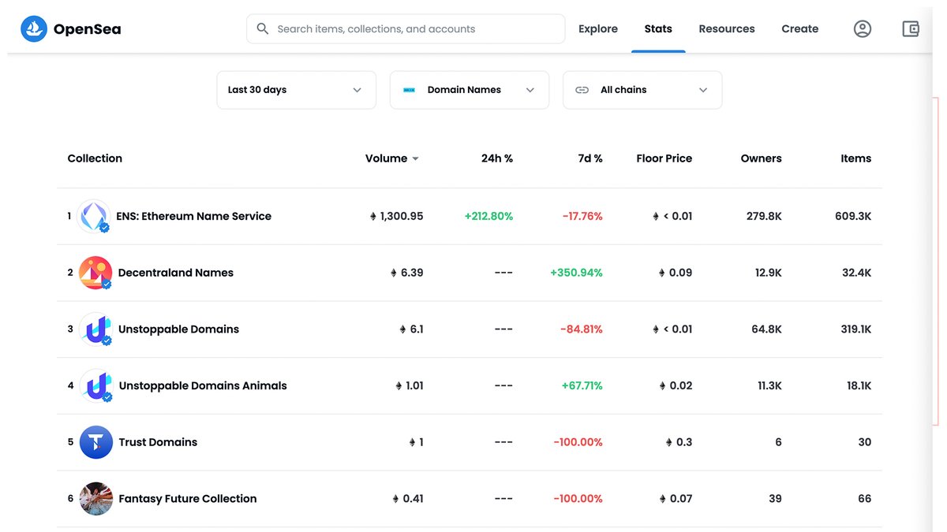Viewport: 947px width, 532px height.
Task: Open the account profile icon
Action: (x=863, y=28)
